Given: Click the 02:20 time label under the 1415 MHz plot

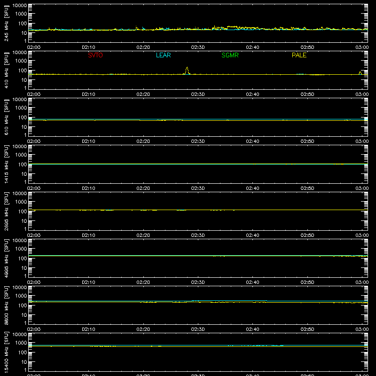Looking at the screenshot, I should (x=143, y=188).
